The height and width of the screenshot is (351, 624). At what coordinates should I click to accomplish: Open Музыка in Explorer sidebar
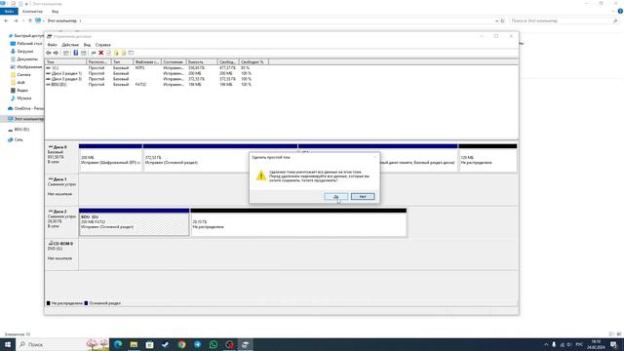20,97
